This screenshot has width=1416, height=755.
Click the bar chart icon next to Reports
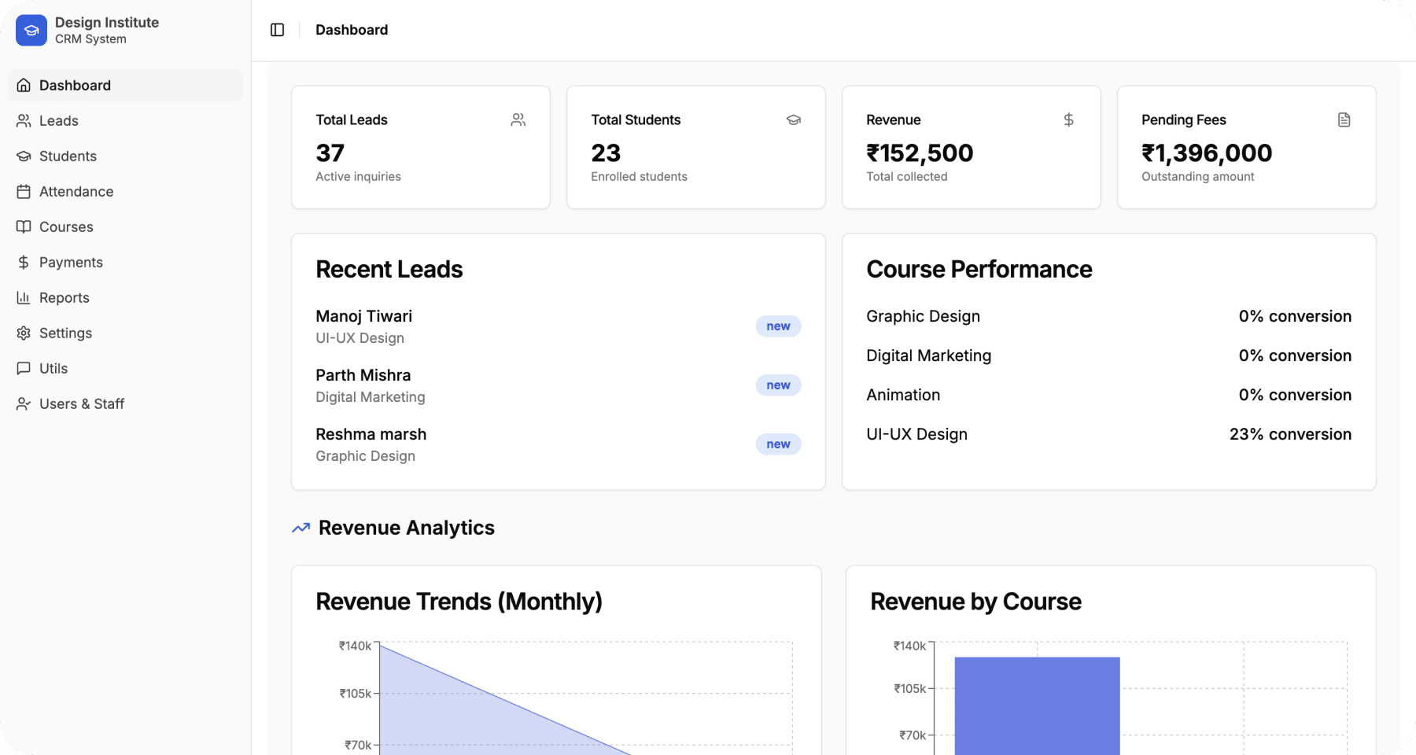coord(24,298)
